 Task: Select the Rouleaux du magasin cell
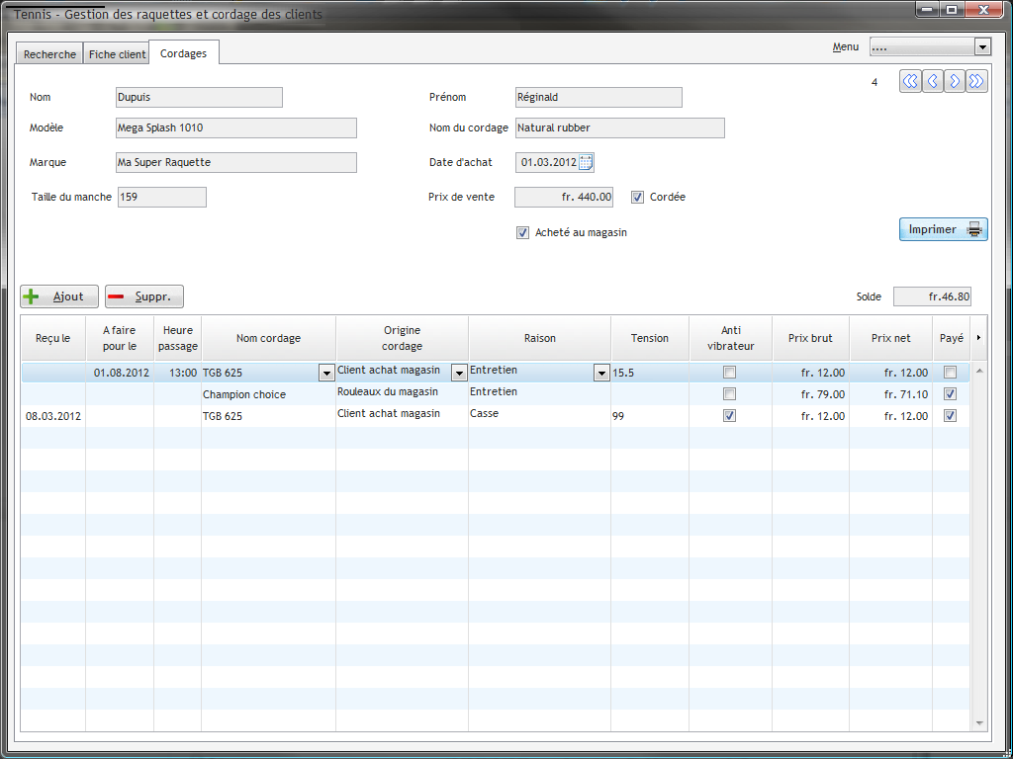click(x=402, y=394)
